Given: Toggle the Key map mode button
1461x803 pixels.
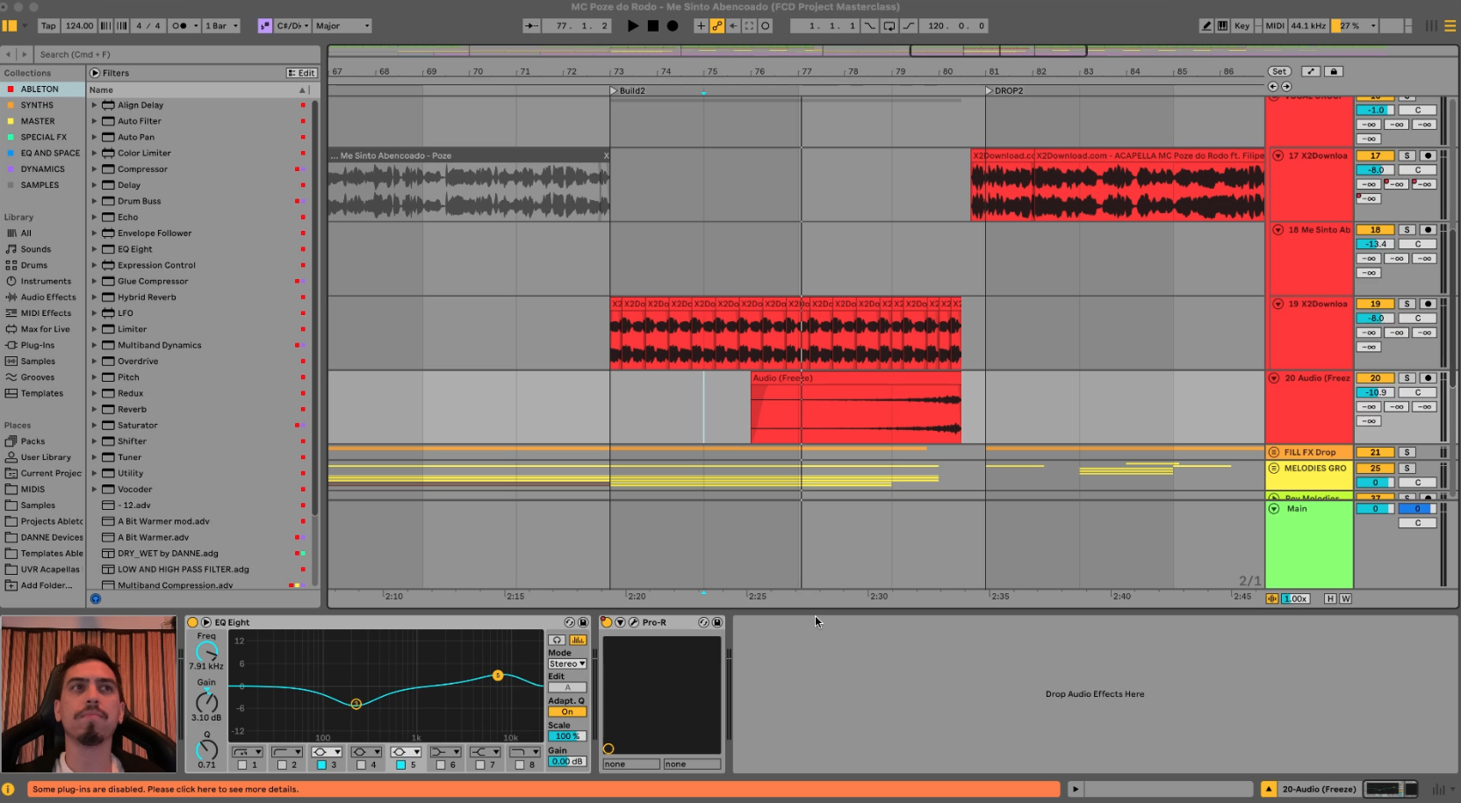Looking at the screenshot, I should 1241,25.
